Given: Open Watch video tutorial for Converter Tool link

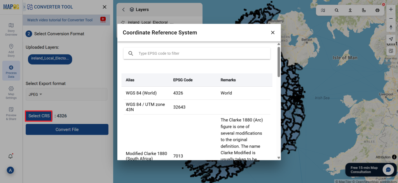Looking at the screenshot, I should pos(59,20).
